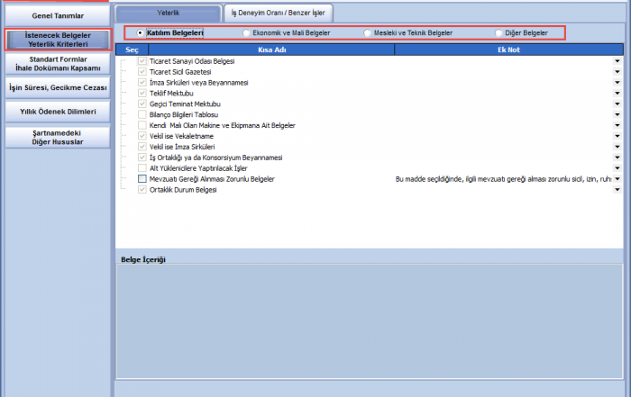The image size is (631, 397).
Task: Switch to İş Deneyim Oranı / Benzer İşler tab
Action: point(279,13)
